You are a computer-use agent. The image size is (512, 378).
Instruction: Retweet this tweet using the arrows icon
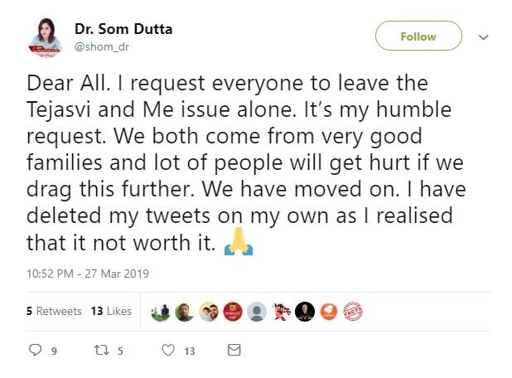point(102,351)
